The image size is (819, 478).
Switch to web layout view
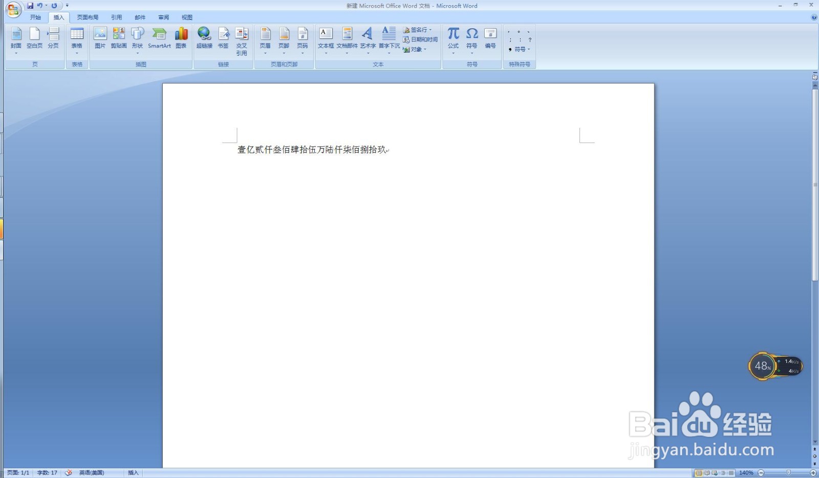coord(715,473)
